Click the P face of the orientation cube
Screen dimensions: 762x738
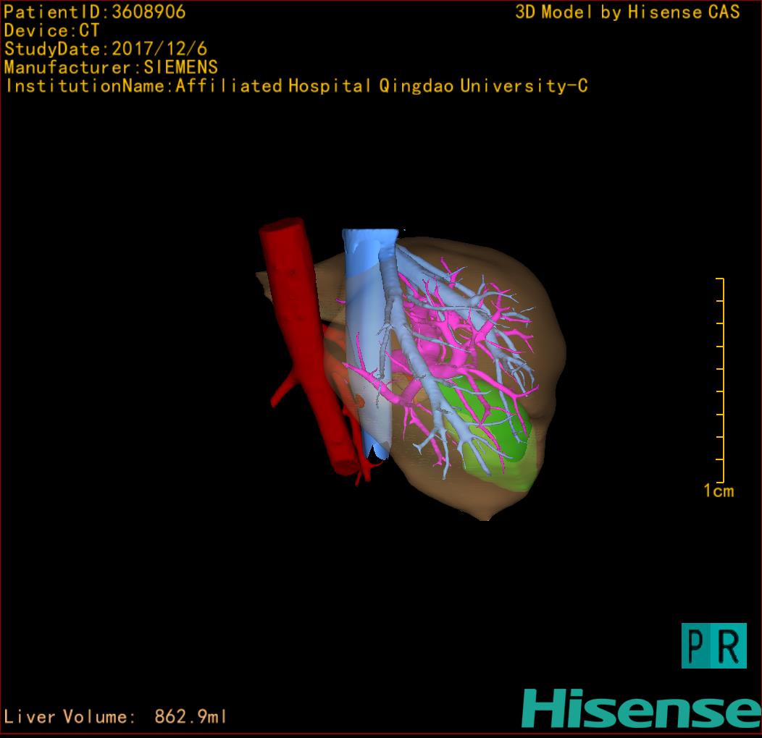[696, 645]
